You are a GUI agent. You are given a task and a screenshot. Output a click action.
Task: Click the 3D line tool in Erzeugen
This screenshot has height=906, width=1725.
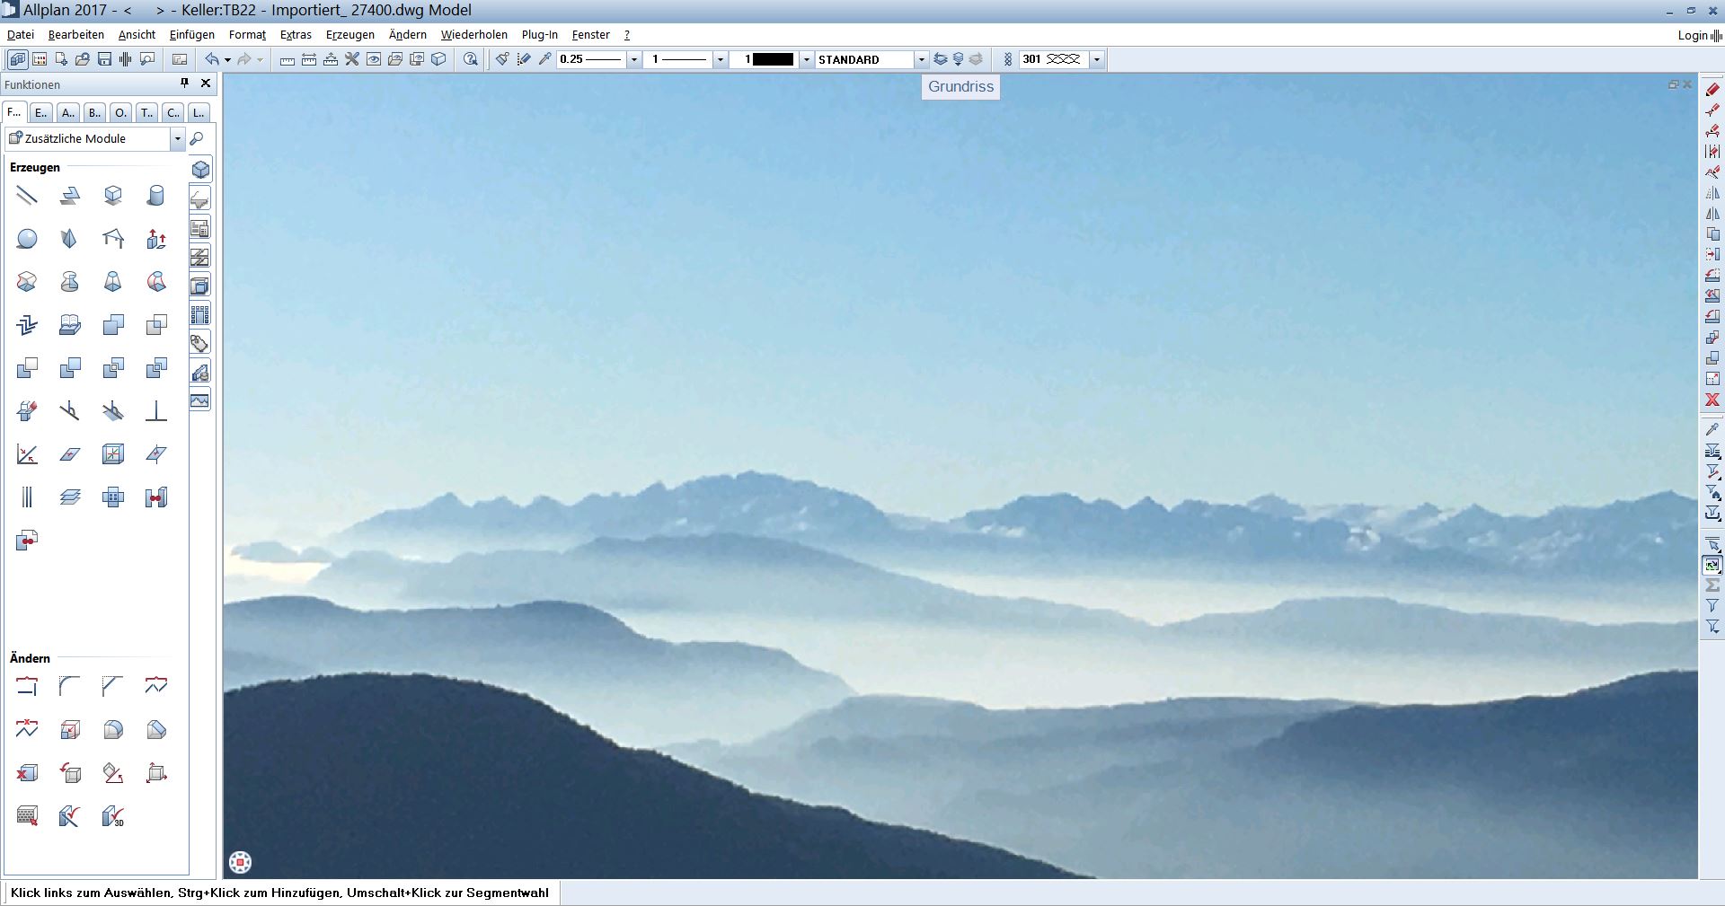click(x=27, y=196)
